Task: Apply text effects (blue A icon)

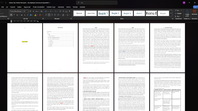Action: (x=31, y=15)
